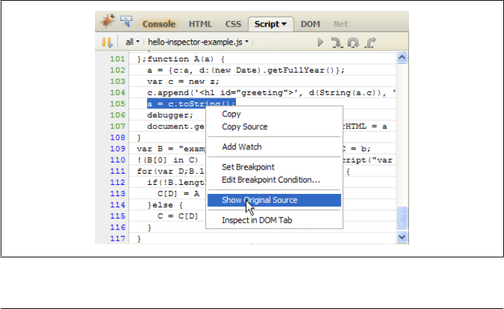Click line number 115 in gutter
The image size is (504, 309).
coord(117,216)
